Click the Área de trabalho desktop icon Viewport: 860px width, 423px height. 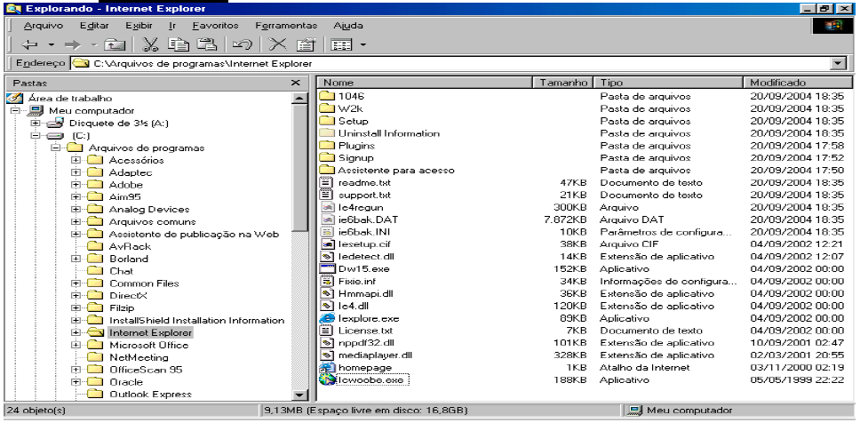(x=15, y=99)
